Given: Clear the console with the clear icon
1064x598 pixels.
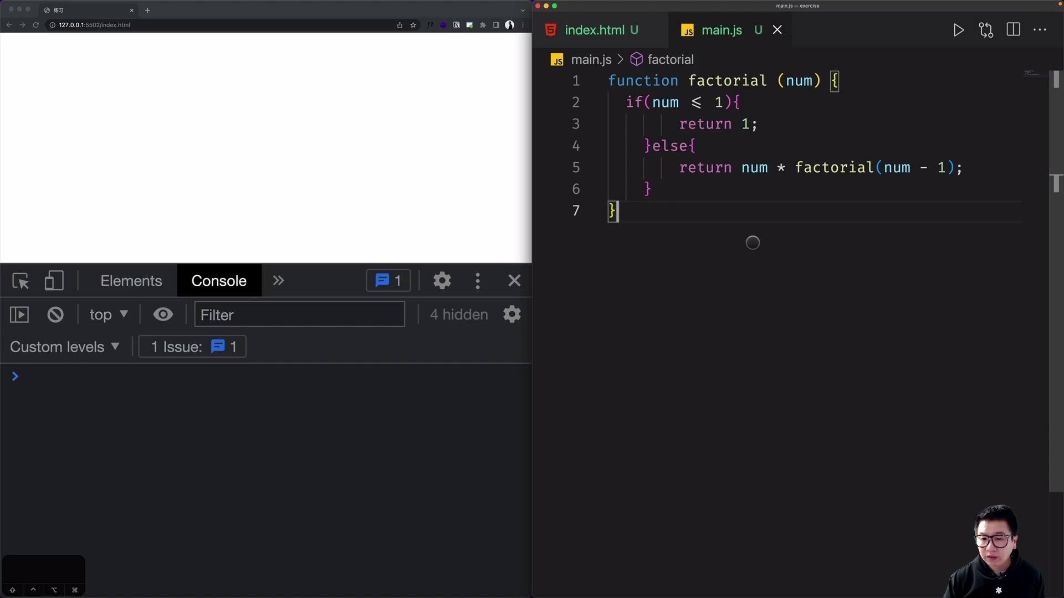Looking at the screenshot, I should tap(55, 314).
